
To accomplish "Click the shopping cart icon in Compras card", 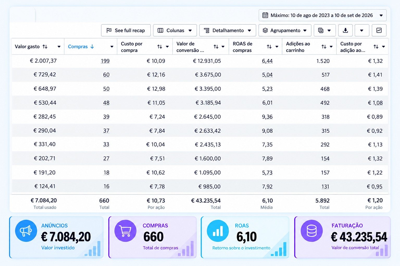I will [126, 231].
